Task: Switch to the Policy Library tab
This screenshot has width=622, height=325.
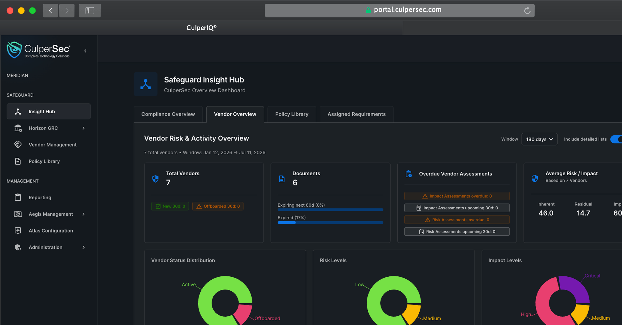Action: tap(292, 114)
